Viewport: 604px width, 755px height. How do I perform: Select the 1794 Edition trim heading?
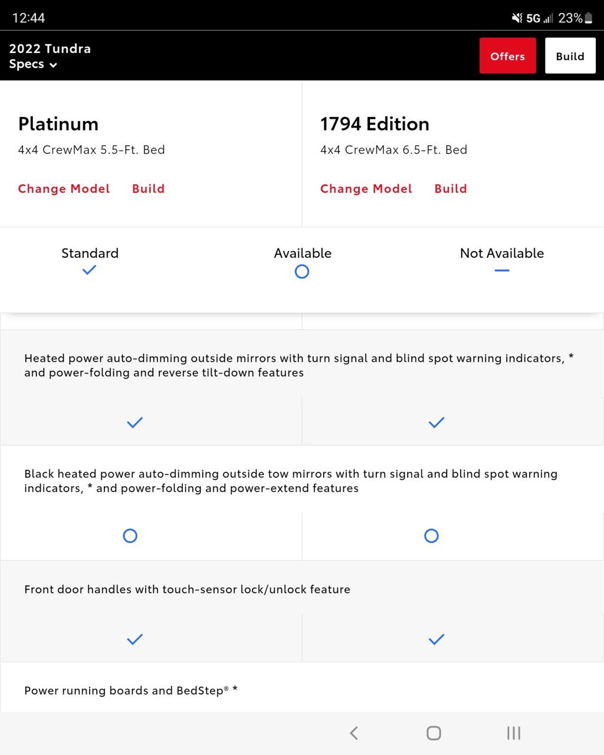coord(375,124)
